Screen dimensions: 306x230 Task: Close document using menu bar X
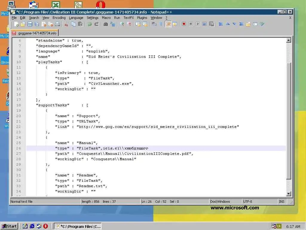(x=290, y=18)
